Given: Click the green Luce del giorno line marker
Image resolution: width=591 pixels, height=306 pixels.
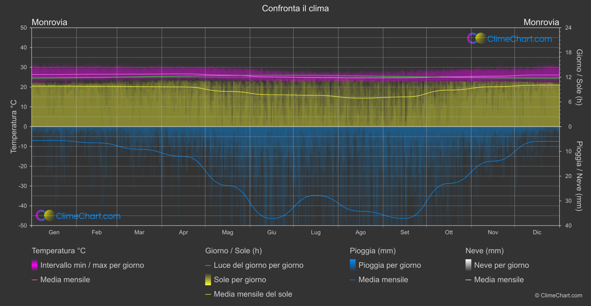Looking at the screenshot, I should [208, 266].
